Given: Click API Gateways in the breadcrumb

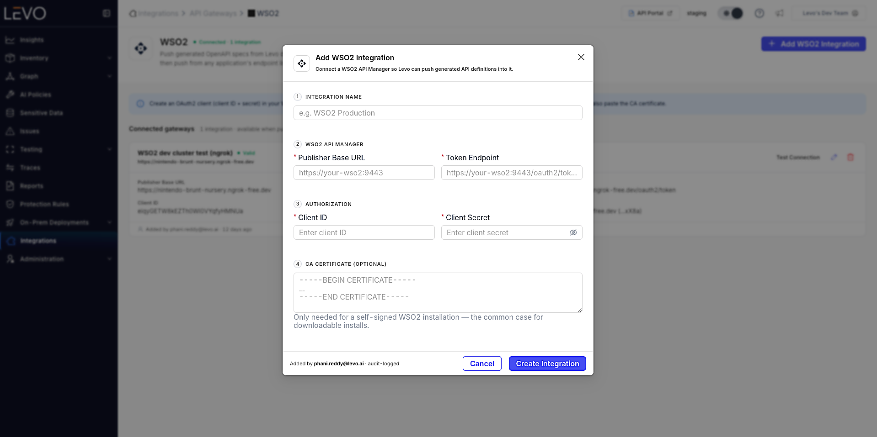Looking at the screenshot, I should pos(213,13).
